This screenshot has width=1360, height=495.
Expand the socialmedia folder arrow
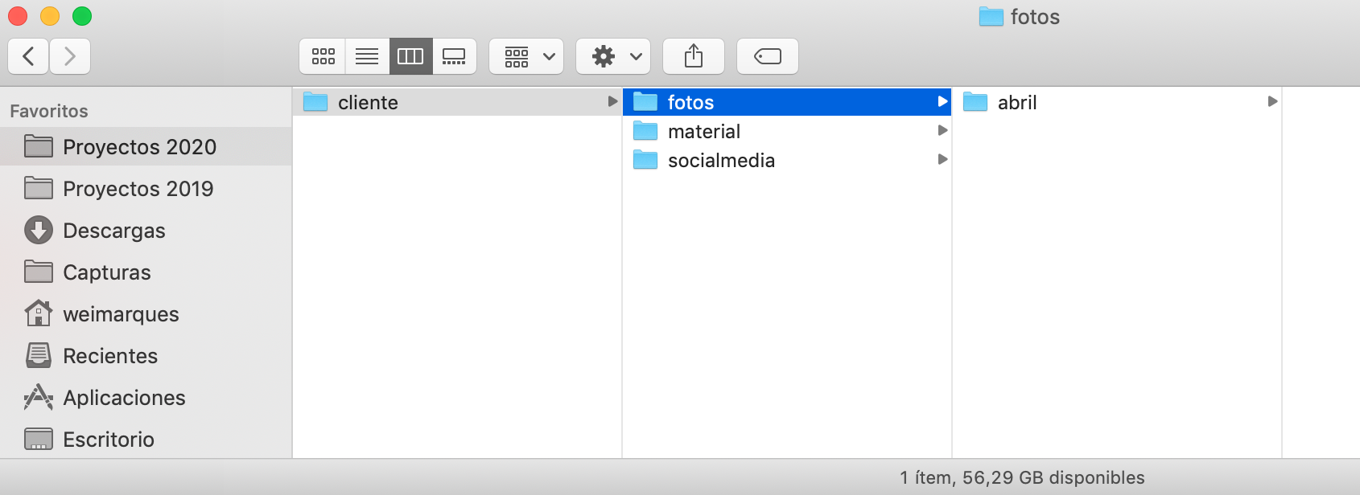click(x=942, y=160)
